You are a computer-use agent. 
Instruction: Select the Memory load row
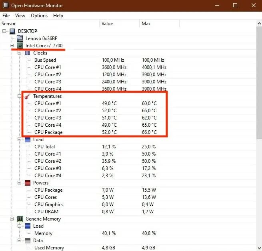point(128,233)
